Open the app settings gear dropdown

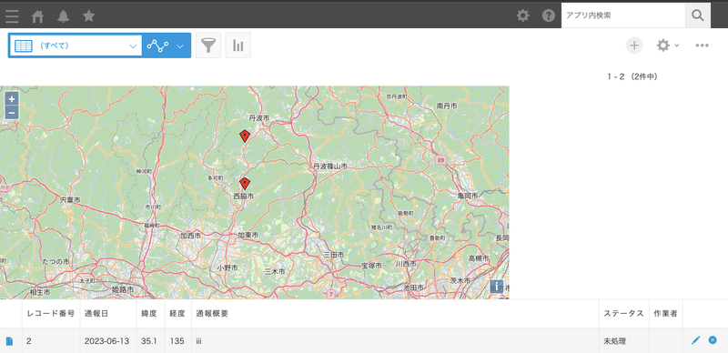(668, 45)
